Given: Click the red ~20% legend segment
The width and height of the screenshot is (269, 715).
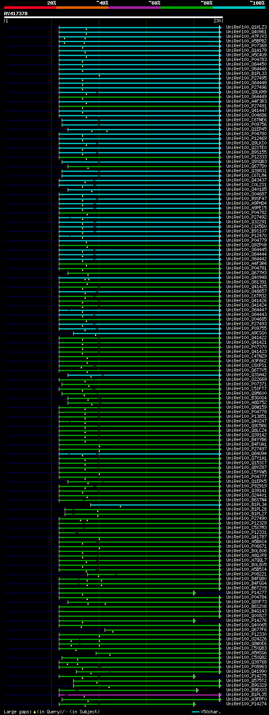Looking at the screenshot, I should pyautogui.click(x=30, y=8).
